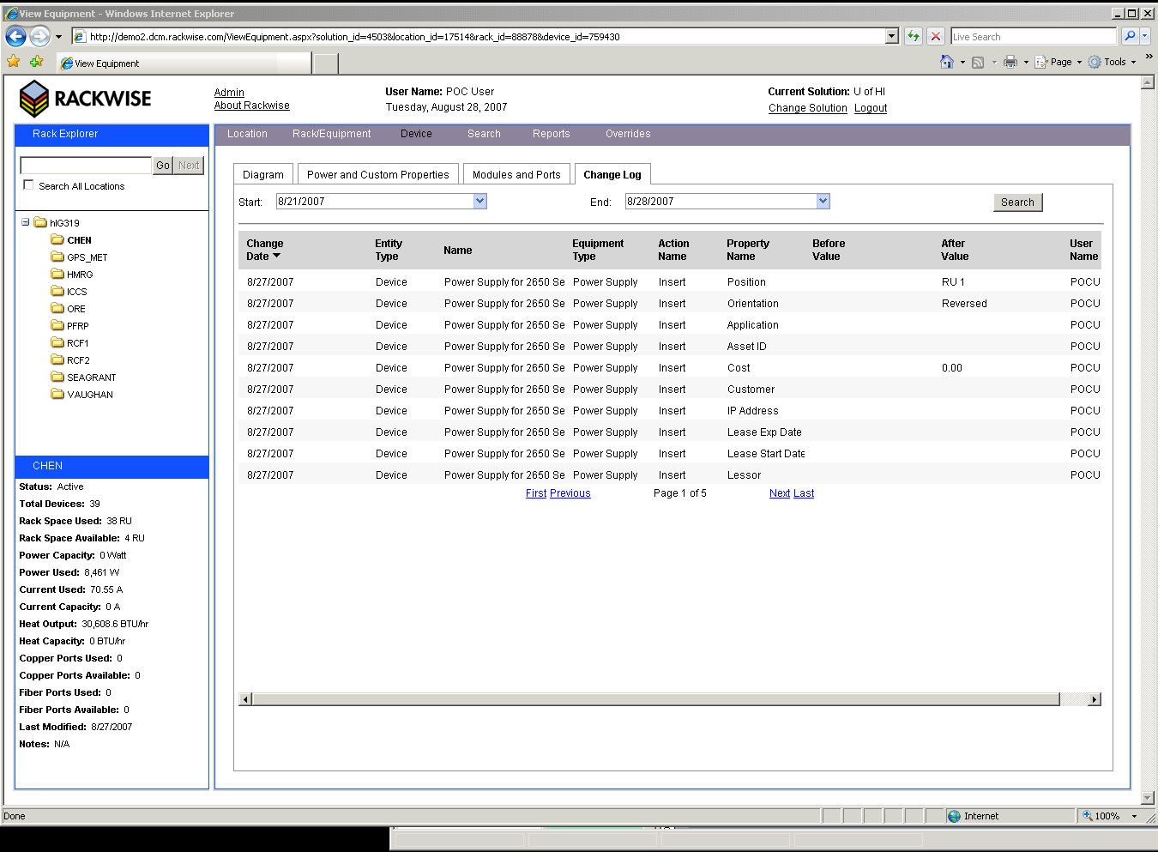Go to the Next page link
The width and height of the screenshot is (1158, 852).
[779, 493]
